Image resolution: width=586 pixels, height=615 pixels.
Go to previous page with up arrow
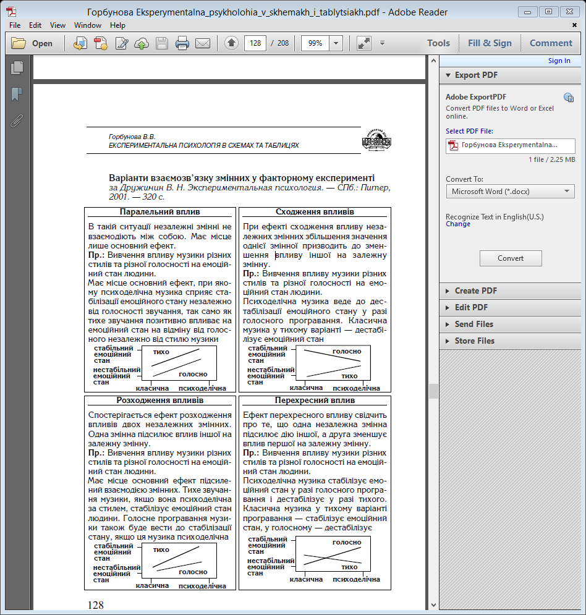231,43
